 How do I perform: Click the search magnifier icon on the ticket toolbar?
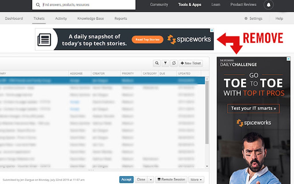(x=157, y=63)
